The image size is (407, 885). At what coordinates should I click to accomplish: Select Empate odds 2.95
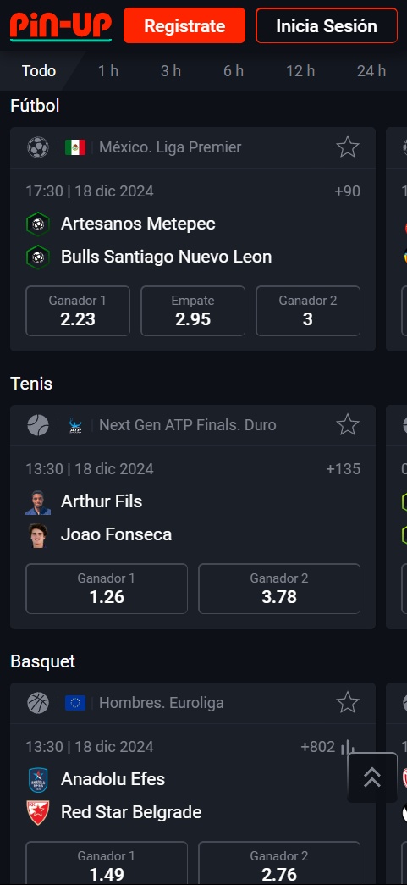tap(193, 311)
